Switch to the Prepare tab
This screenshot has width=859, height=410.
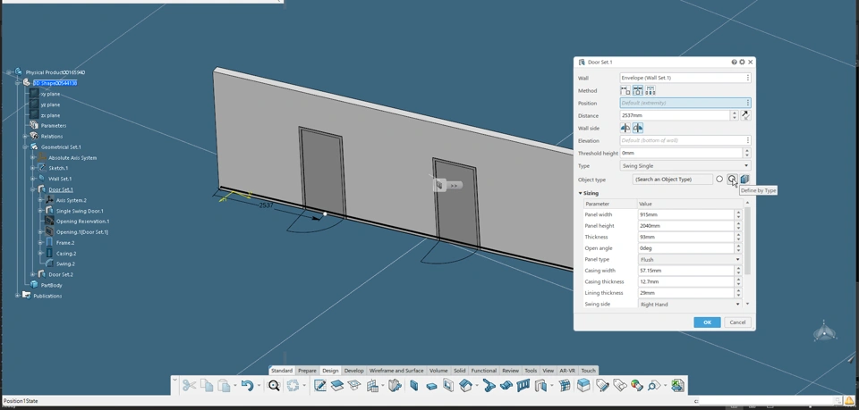[307, 371]
